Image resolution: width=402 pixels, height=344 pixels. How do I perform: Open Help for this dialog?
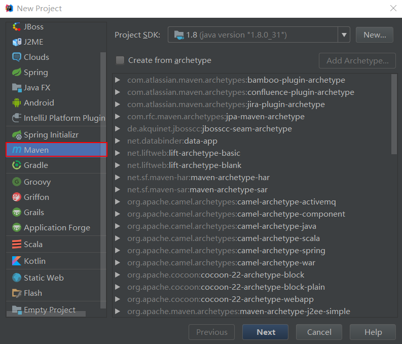373,332
